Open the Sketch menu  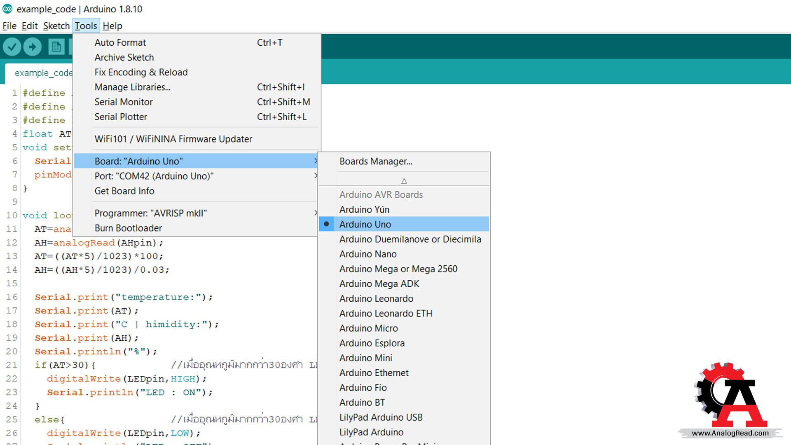tap(56, 26)
